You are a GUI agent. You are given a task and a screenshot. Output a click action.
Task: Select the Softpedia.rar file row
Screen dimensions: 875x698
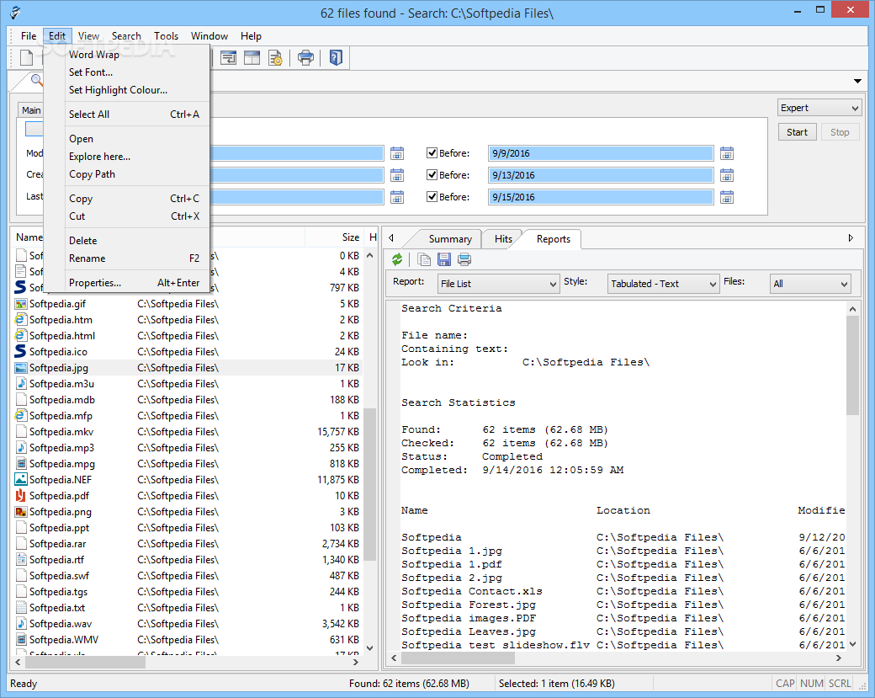tap(188, 543)
